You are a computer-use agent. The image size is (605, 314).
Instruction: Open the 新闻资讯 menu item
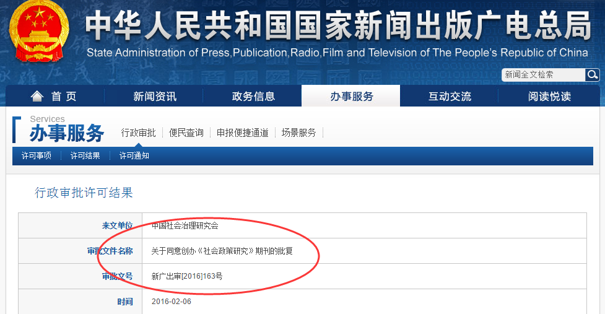pos(155,97)
